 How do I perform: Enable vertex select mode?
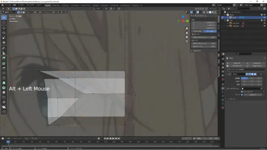pos(19,12)
